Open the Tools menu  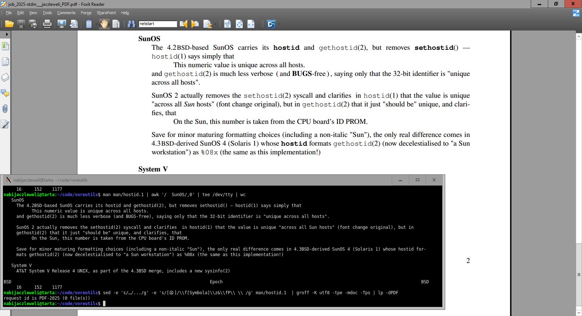pyautogui.click(x=47, y=13)
